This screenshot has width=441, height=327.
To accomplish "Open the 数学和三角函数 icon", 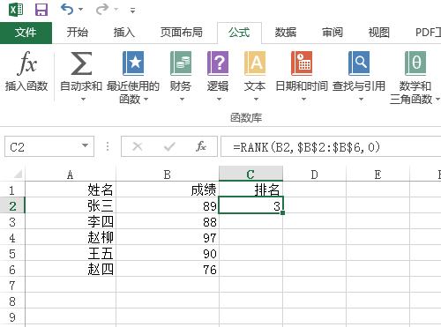I will 415,63.
